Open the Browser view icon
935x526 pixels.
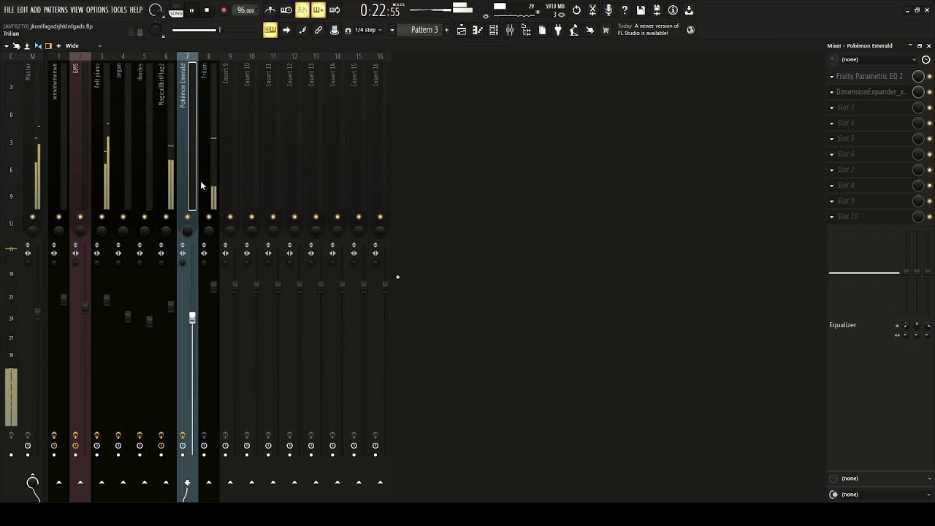point(526,30)
